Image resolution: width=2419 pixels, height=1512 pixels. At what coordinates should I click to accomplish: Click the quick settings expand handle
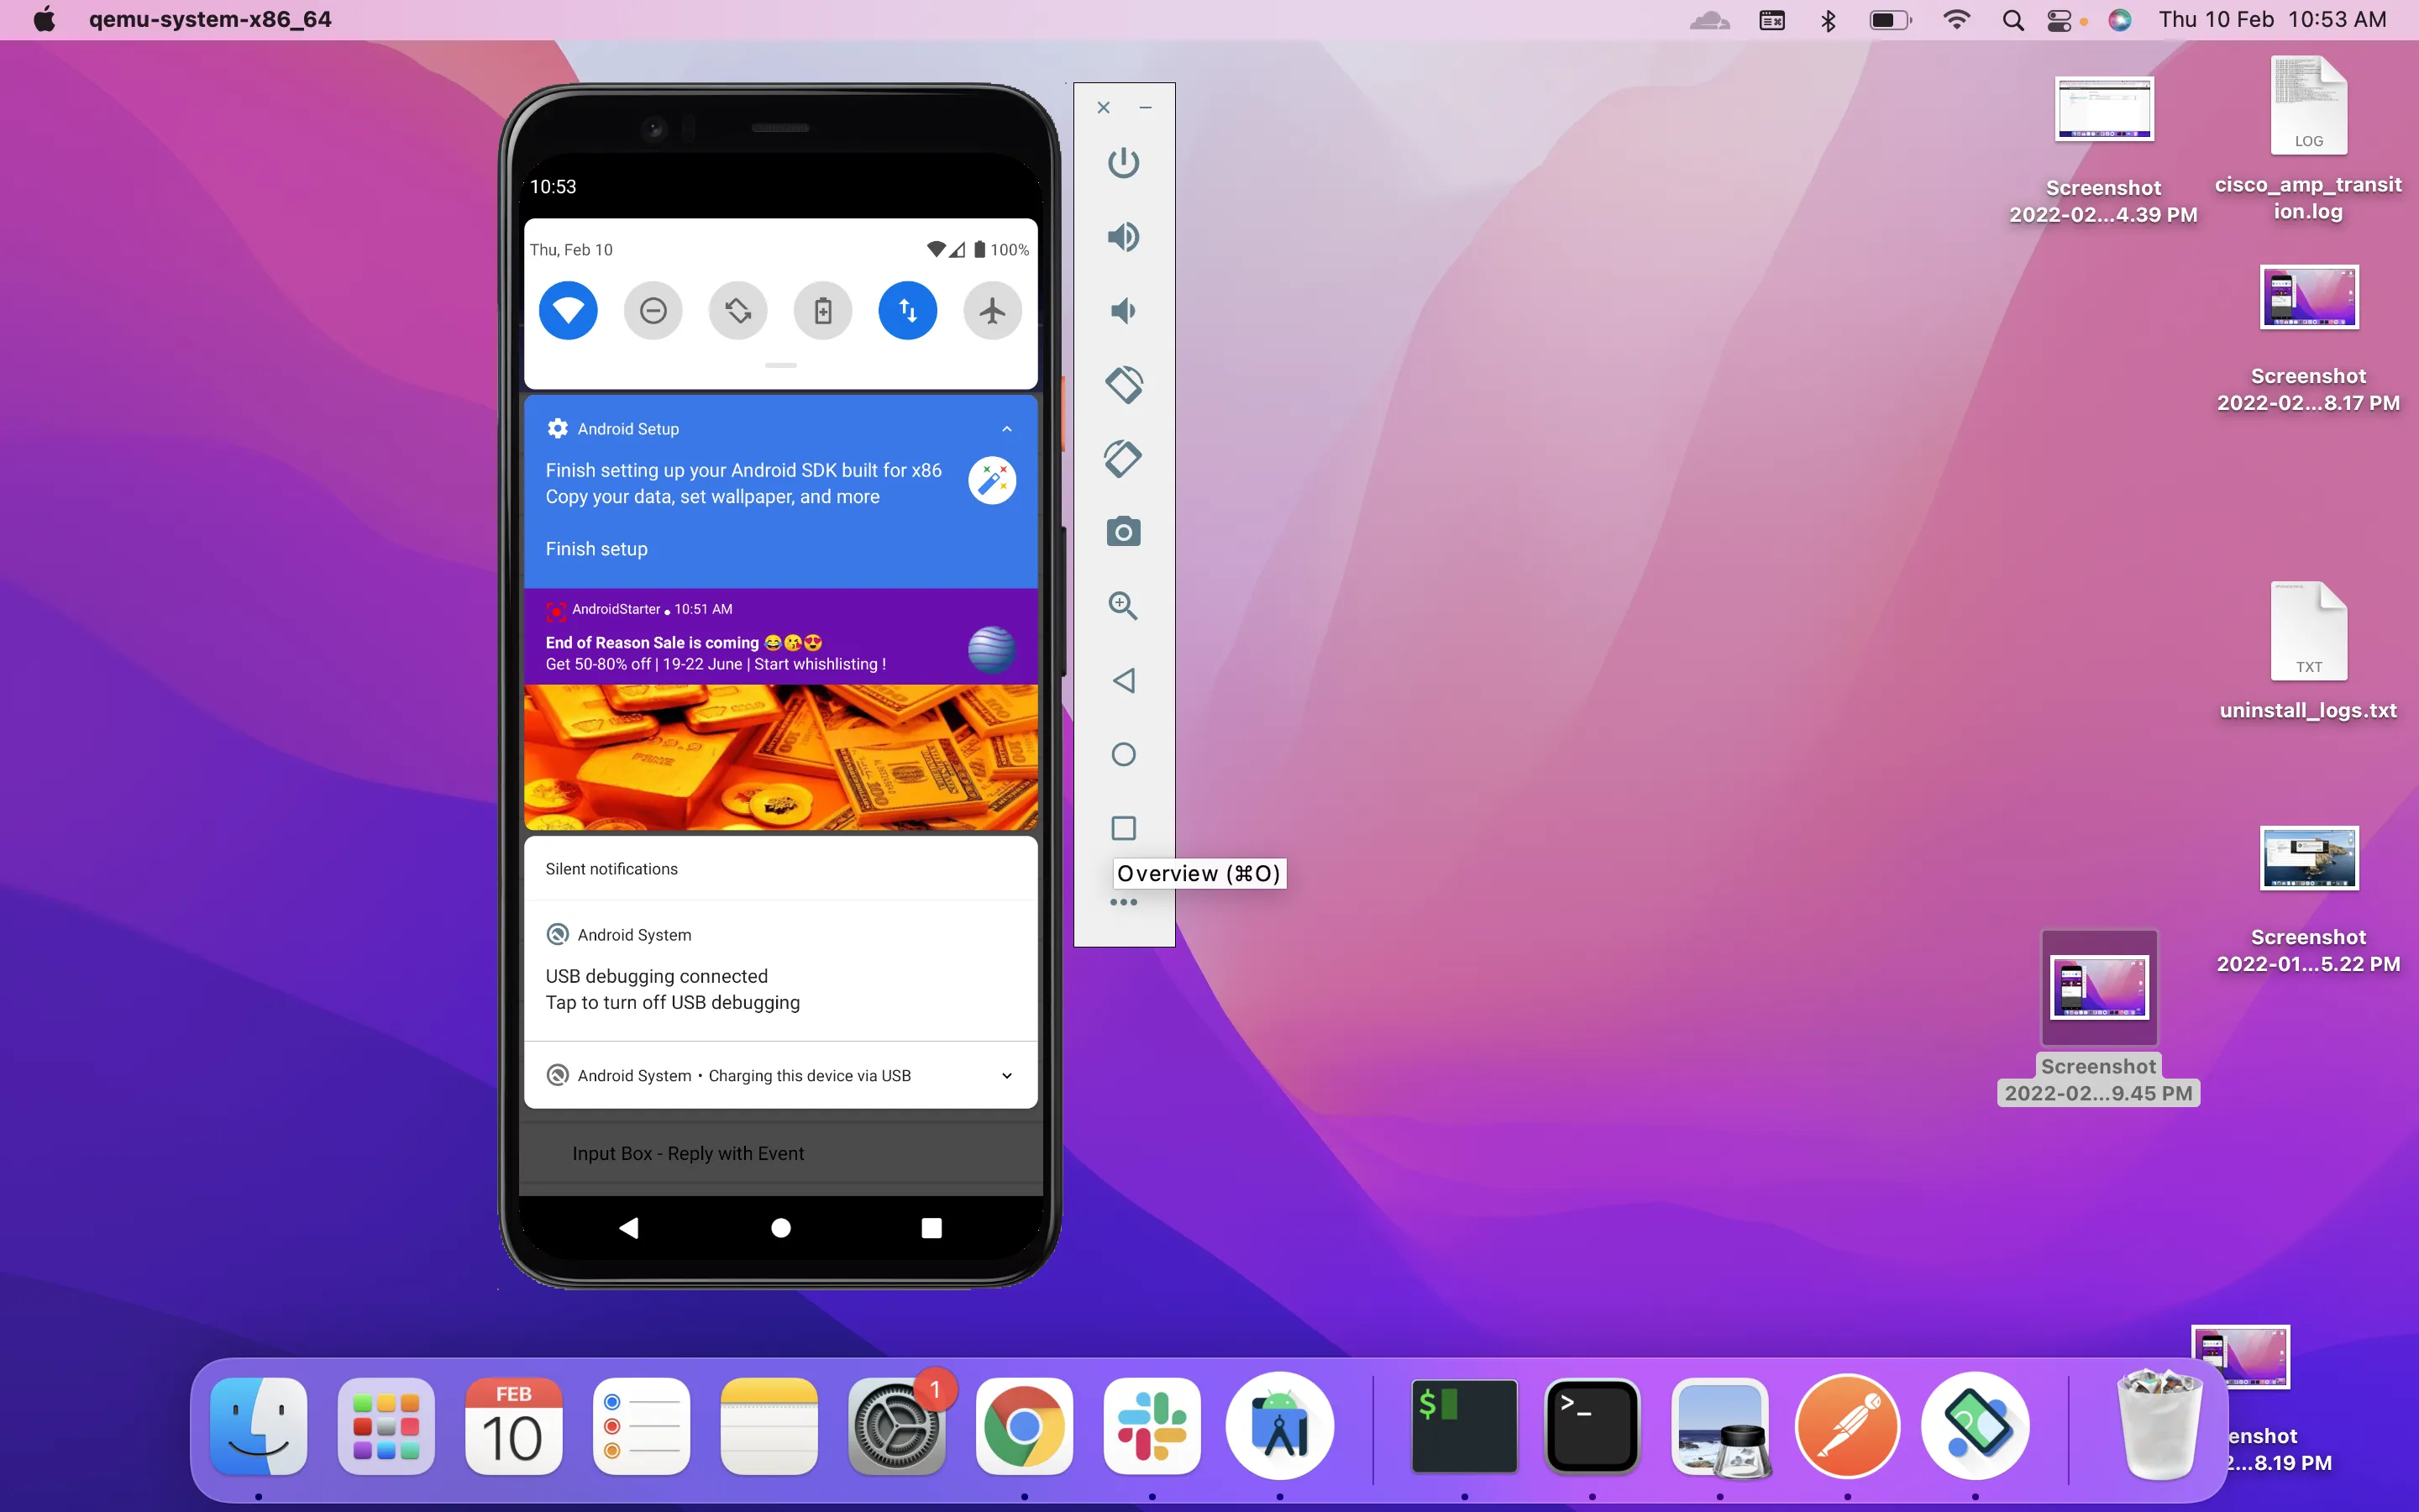[780, 366]
